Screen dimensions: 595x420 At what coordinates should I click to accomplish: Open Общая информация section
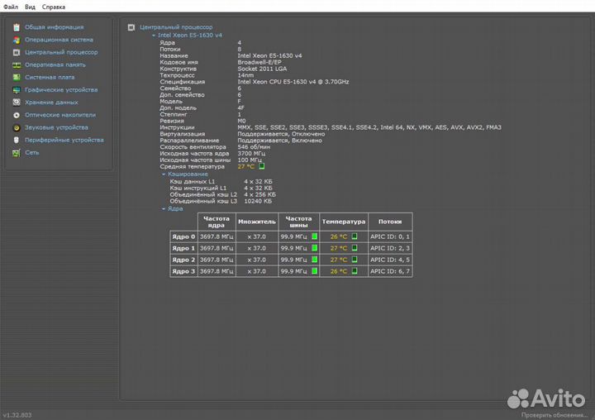(x=55, y=27)
